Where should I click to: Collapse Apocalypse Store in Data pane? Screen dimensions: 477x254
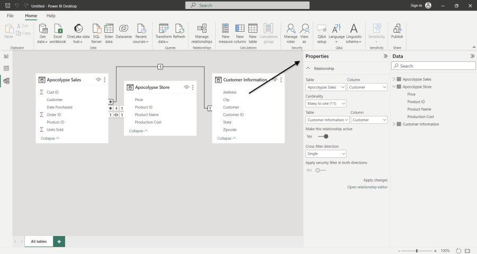pos(394,87)
